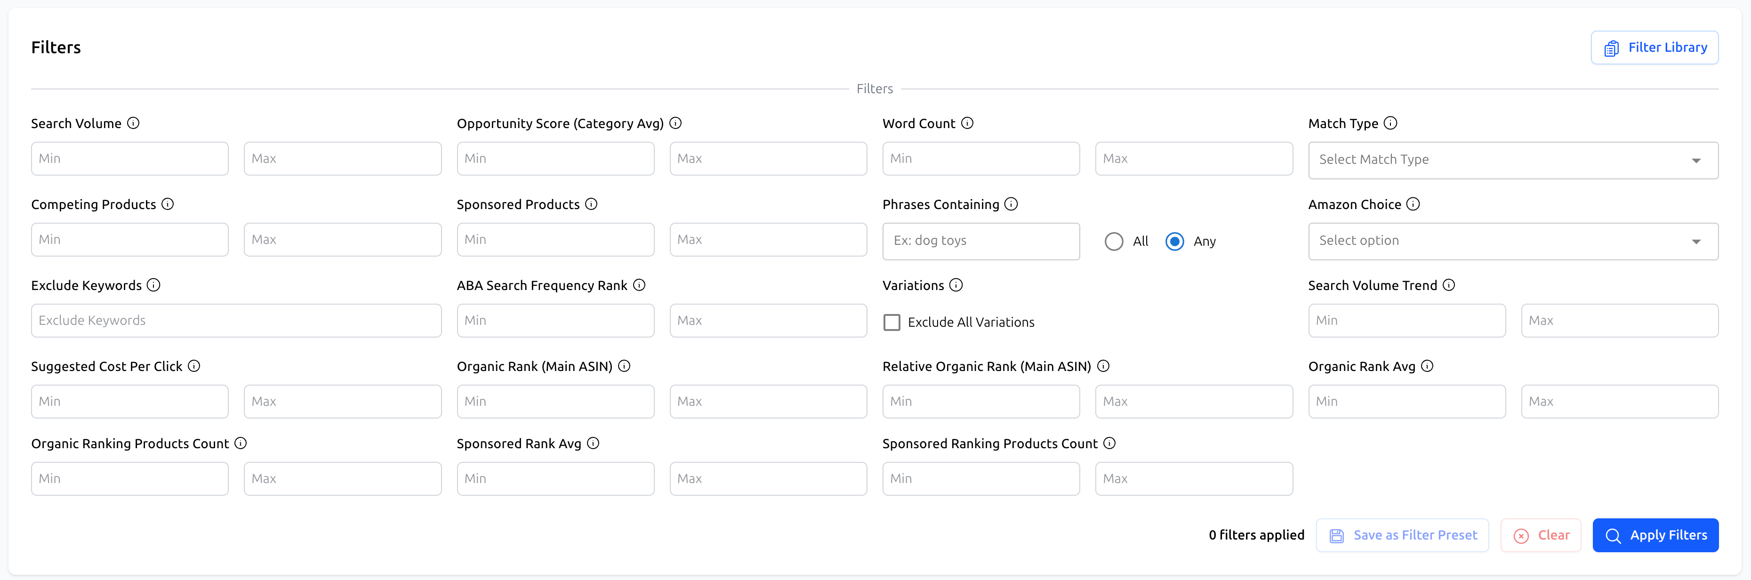
Task: Click the Filters section divider label
Action: coord(875,89)
